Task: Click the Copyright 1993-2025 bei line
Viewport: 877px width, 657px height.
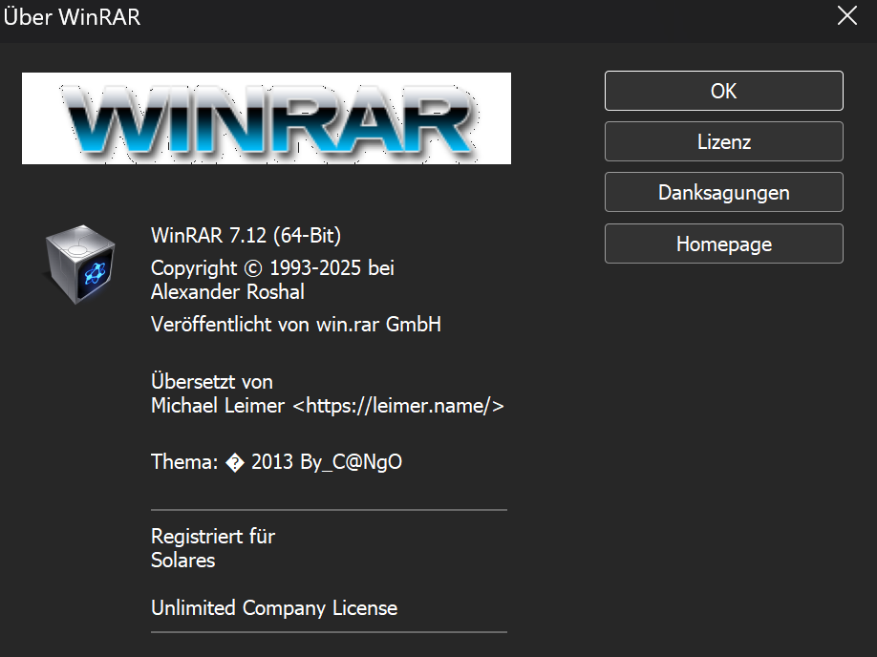Action: pos(272,267)
